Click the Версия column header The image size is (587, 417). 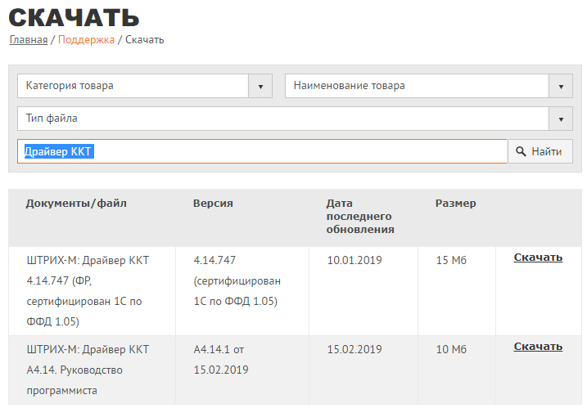[x=213, y=204]
